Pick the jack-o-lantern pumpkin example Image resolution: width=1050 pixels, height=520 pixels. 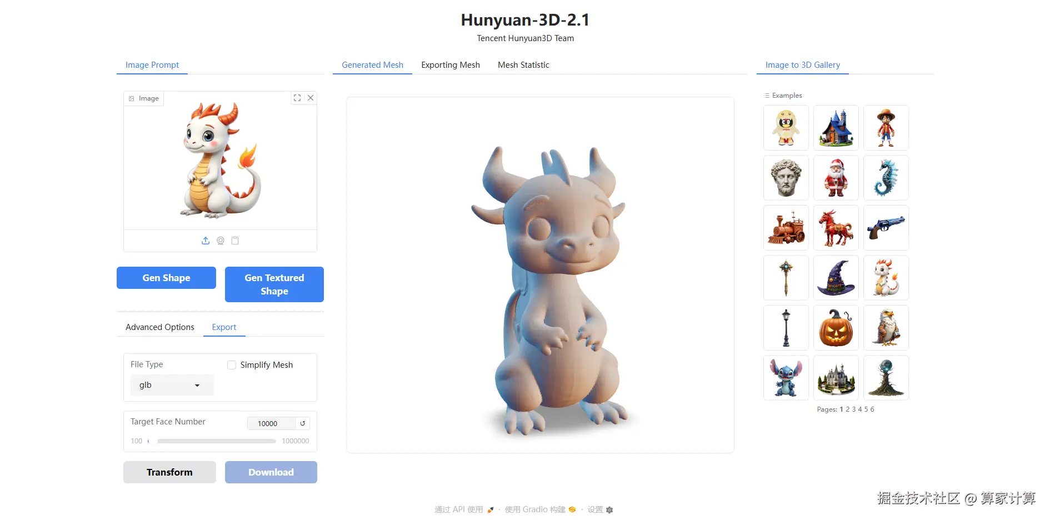point(836,328)
